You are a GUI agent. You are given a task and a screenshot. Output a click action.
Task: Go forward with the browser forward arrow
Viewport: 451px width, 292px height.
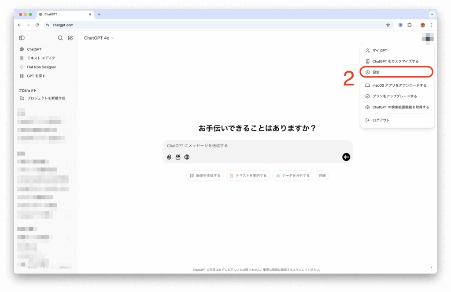(28, 25)
